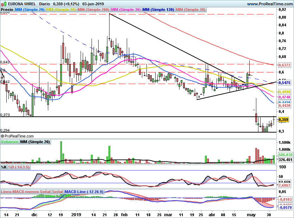Click the candlestick icon beside EURONA WIREL
294x218 pixels.
tap(4, 4)
